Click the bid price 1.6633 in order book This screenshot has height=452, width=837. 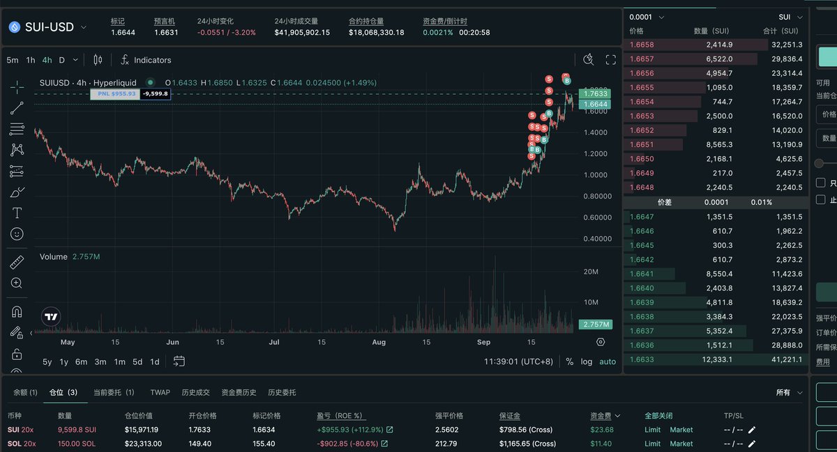pos(641,359)
